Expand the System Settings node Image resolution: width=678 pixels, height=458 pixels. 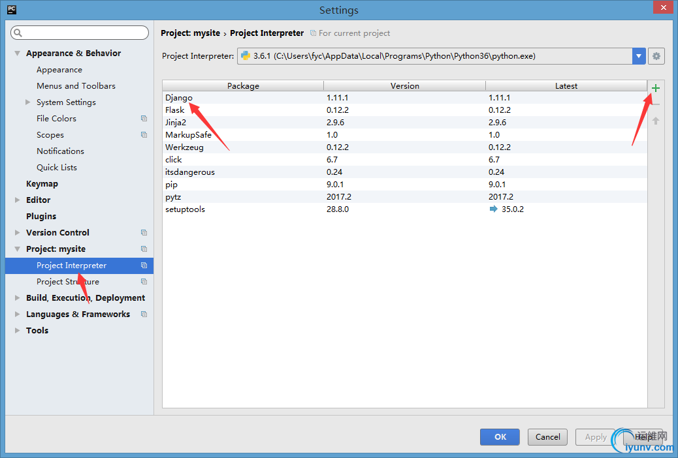click(27, 102)
